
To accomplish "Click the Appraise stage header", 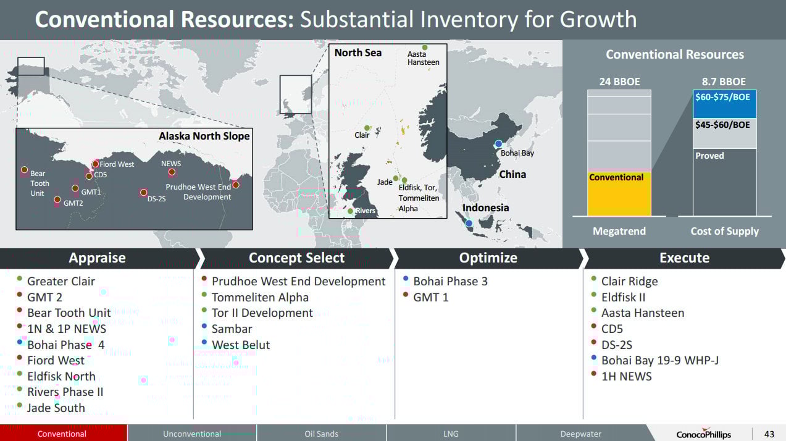I will pos(98,258).
